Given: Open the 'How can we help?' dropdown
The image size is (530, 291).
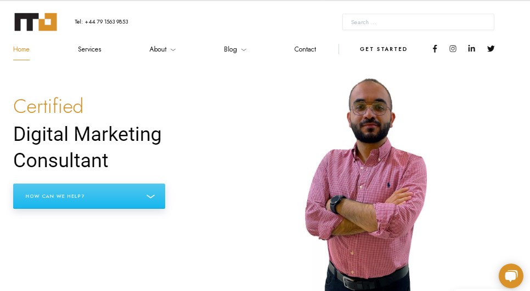Looking at the screenshot, I should pos(89,196).
